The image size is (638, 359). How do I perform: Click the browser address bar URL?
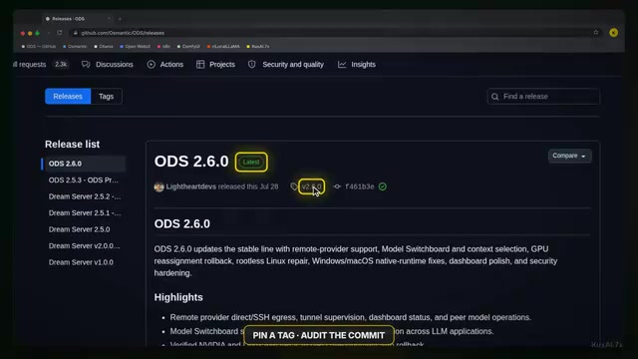(x=123, y=33)
